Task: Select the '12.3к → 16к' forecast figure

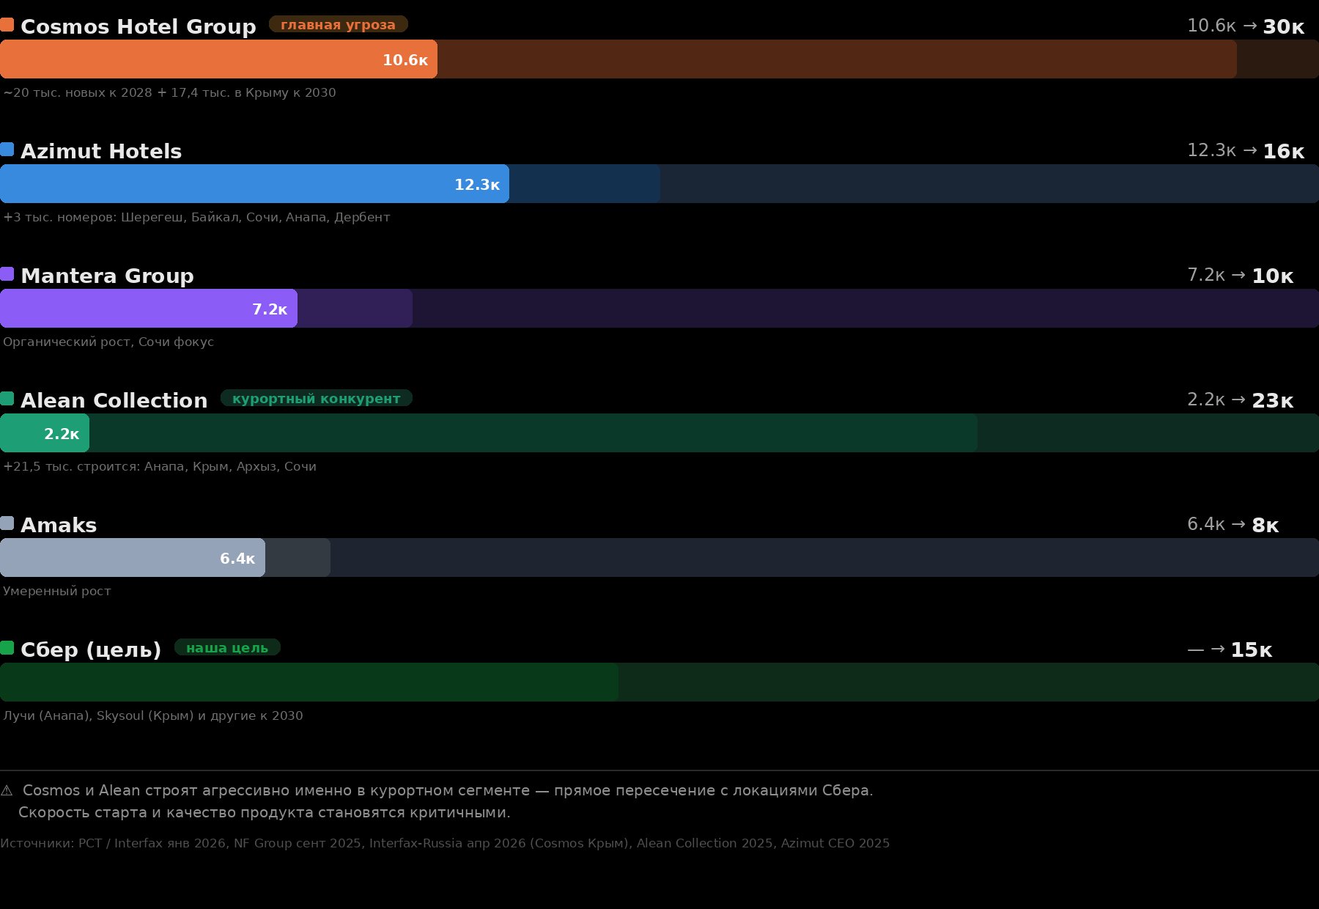Action: 1246,151
